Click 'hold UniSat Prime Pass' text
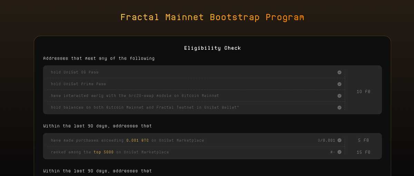Viewport: 414px width, 176px height. click(79, 84)
